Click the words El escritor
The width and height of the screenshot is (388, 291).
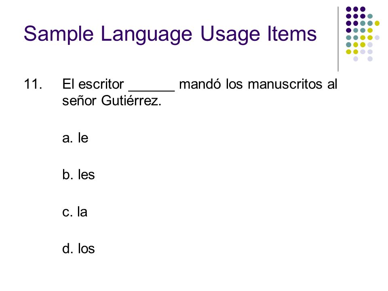coord(93,84)
